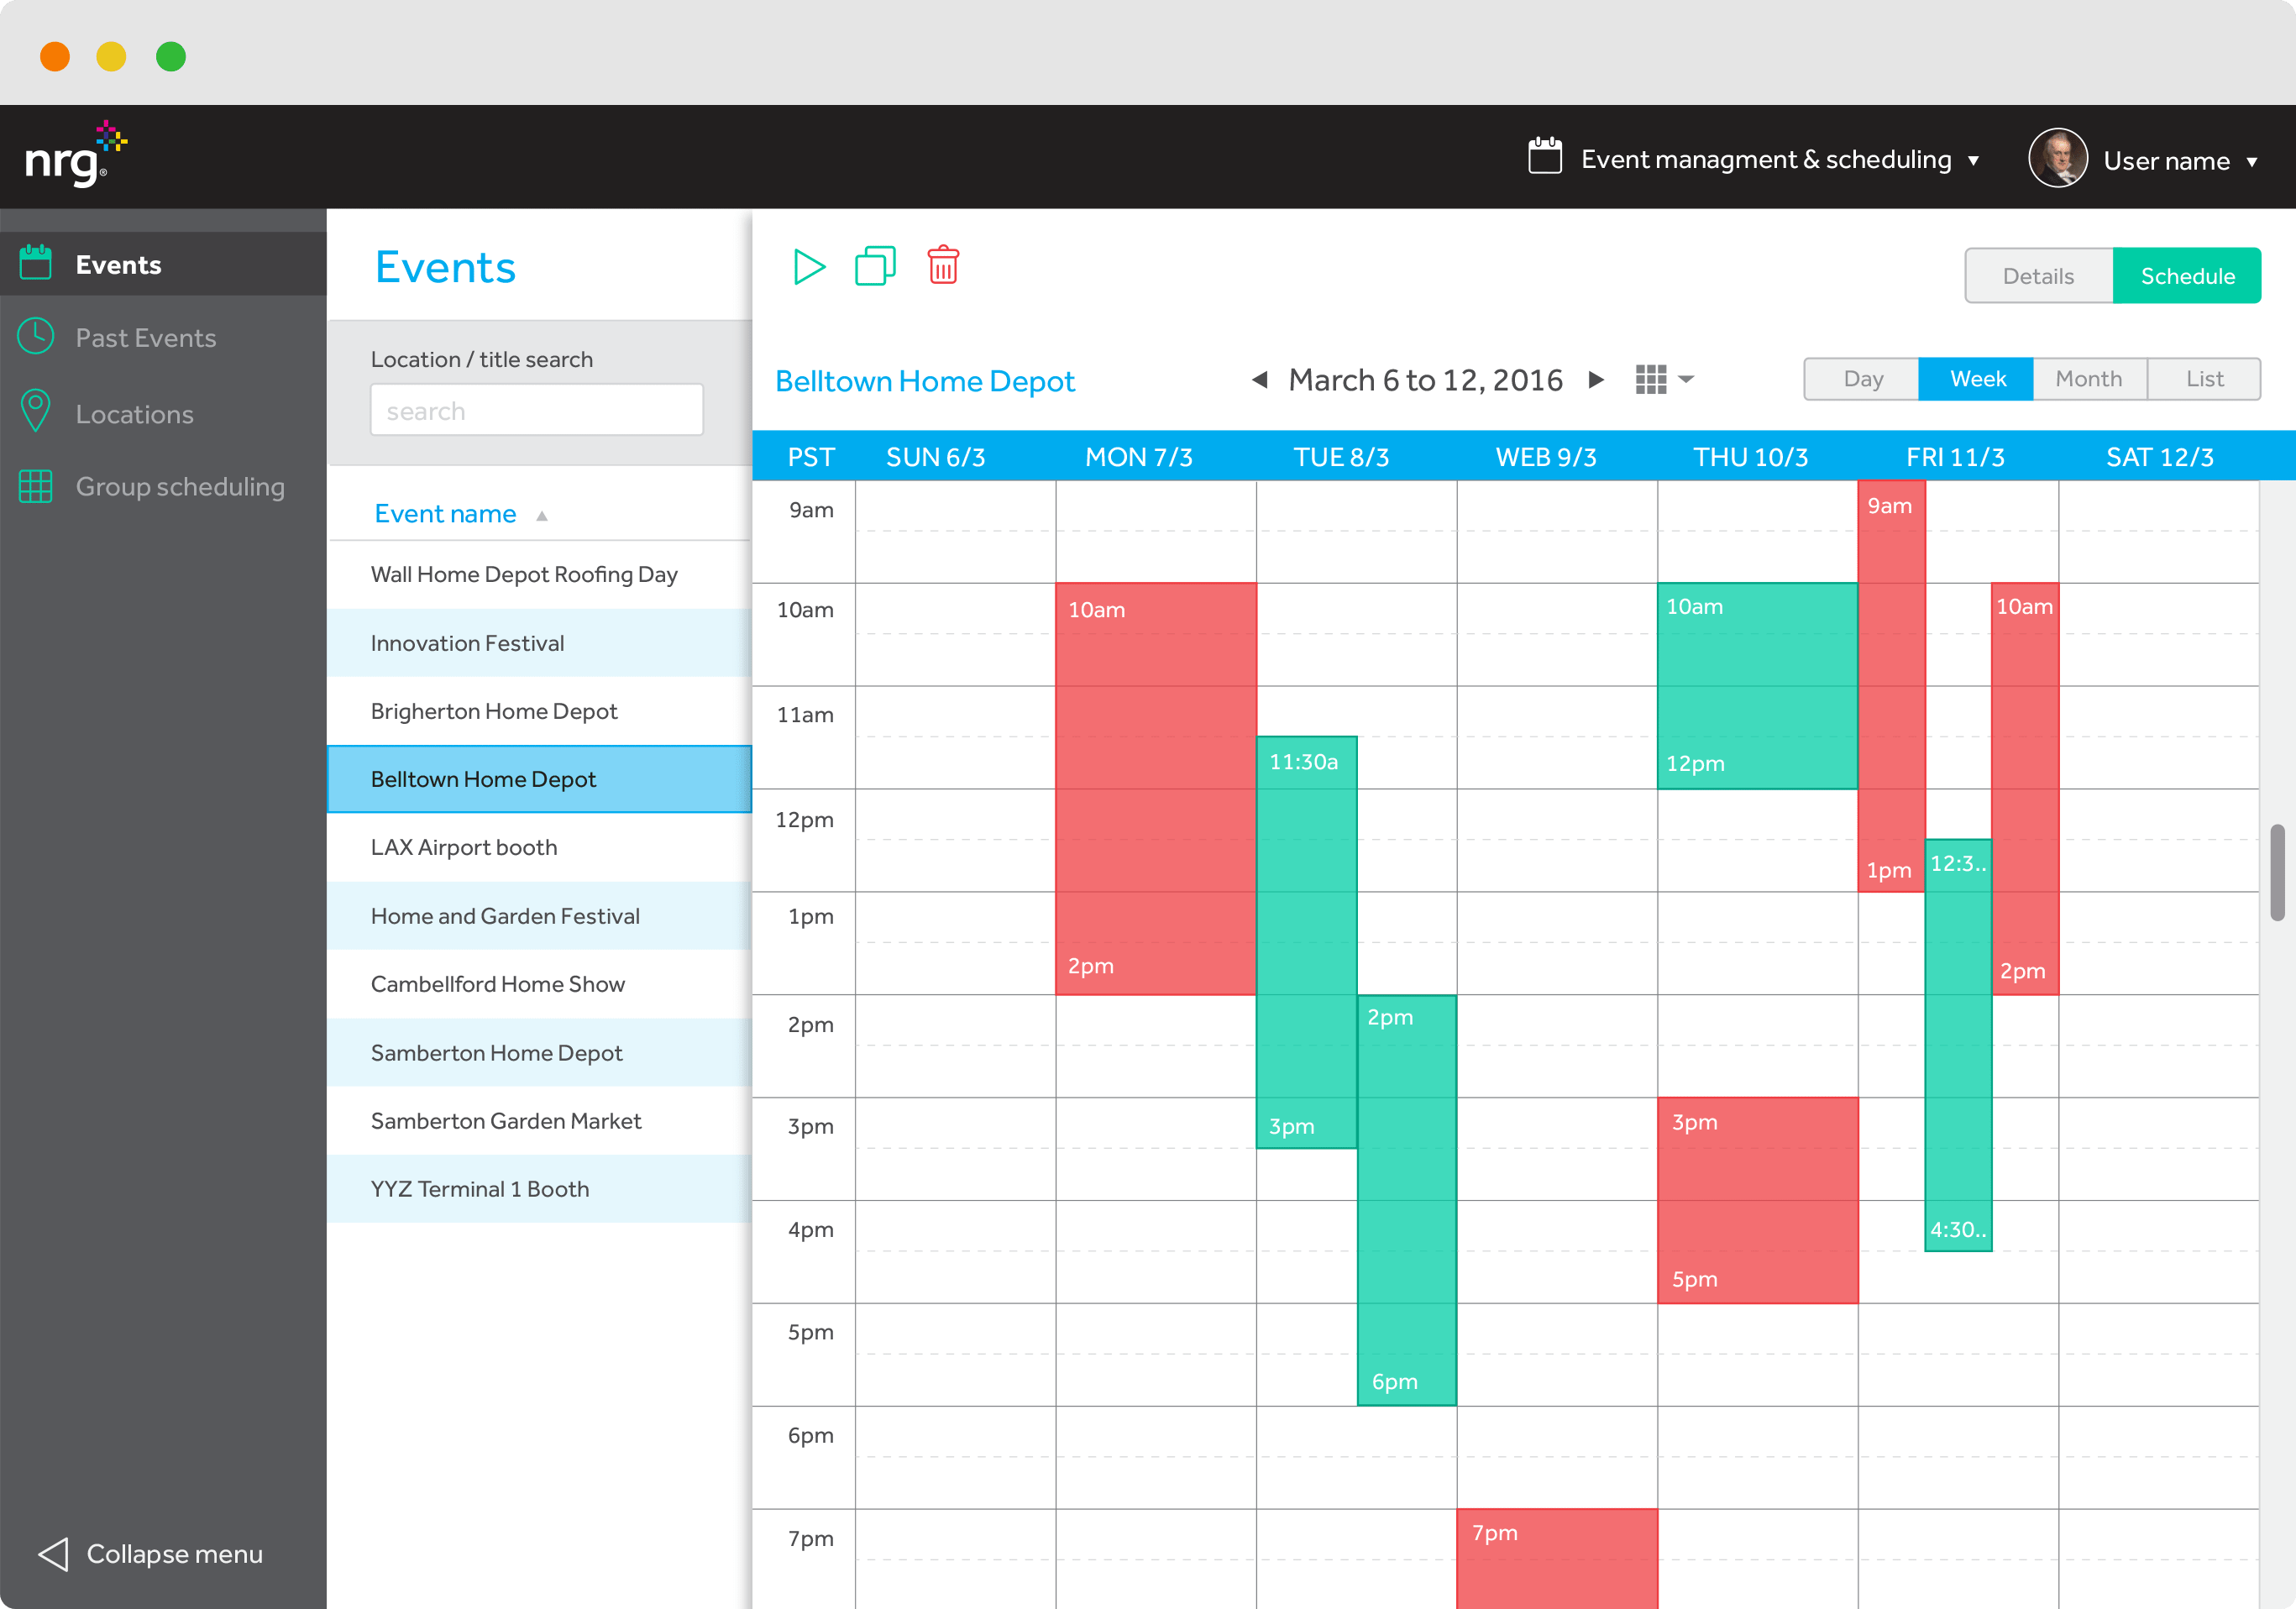
Task: Click the TUE 8/3 column header
Action: click(x=1341, y=457)
